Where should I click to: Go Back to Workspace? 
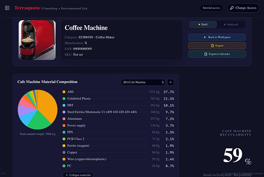click(217, 37)
